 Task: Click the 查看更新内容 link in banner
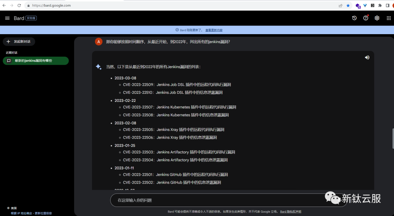214,30
